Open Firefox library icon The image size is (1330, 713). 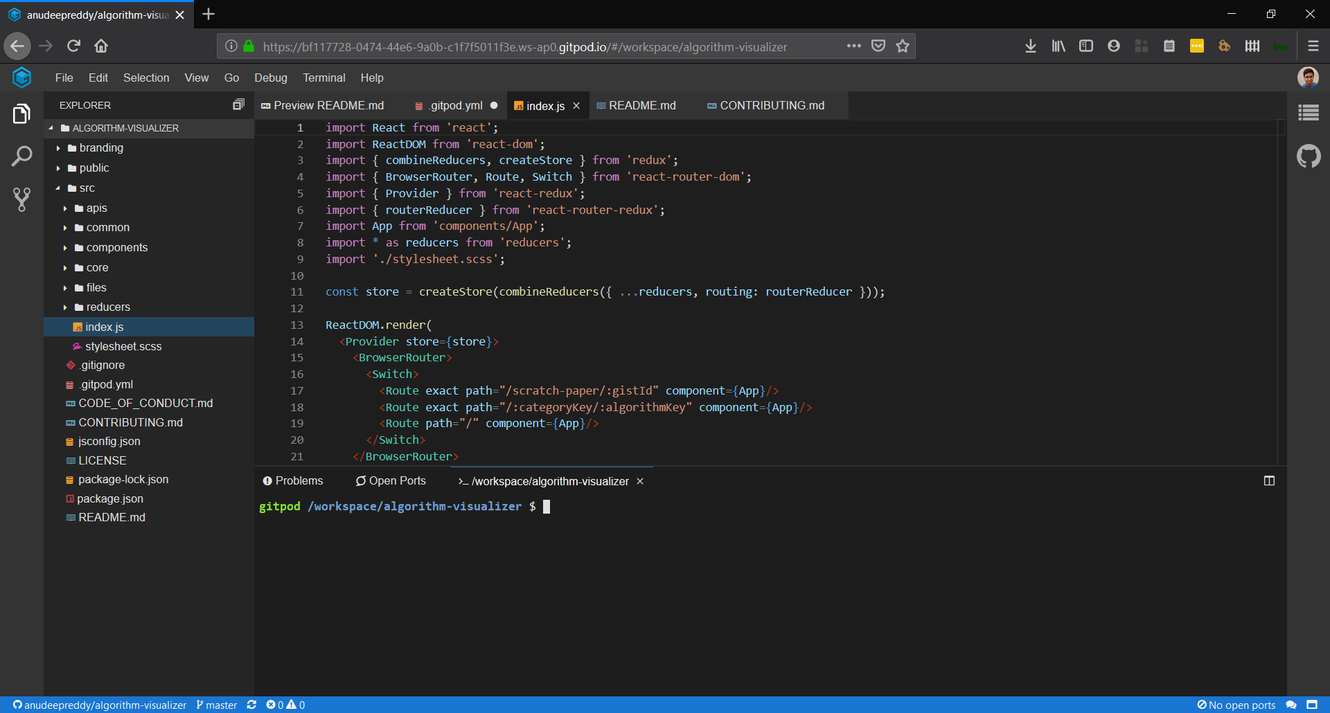(x=1058, y=46)
